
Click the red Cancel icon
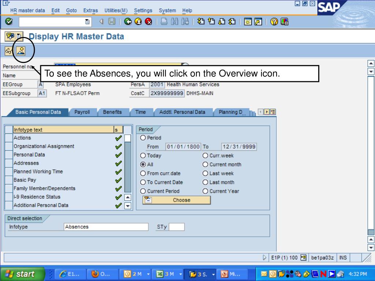(x=149, y=22)
